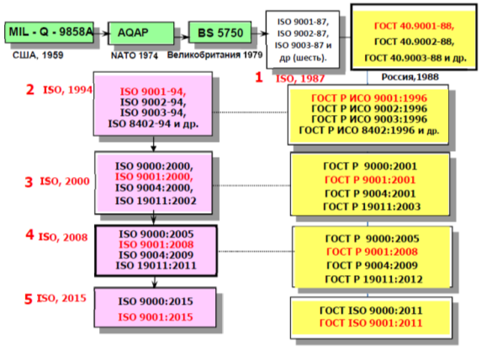The width and height of the screenshot is (481, 349).
Task: Click the red label 'ISO, 2000'
Action: 65,181
